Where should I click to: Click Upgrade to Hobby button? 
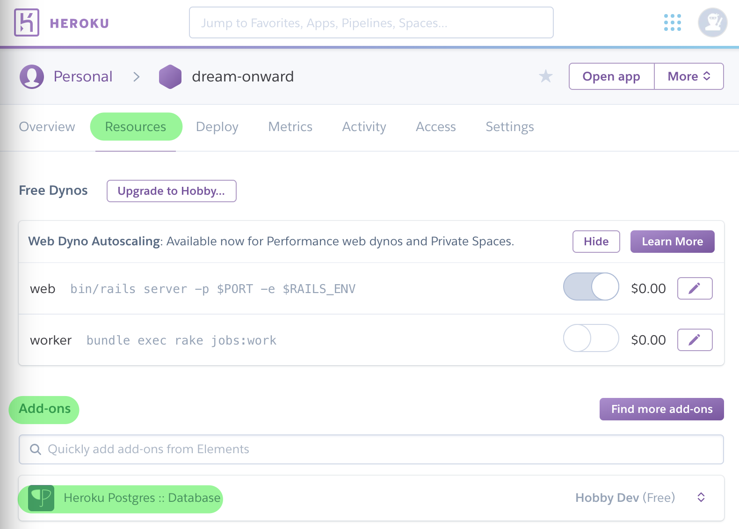tap(172, 191)
